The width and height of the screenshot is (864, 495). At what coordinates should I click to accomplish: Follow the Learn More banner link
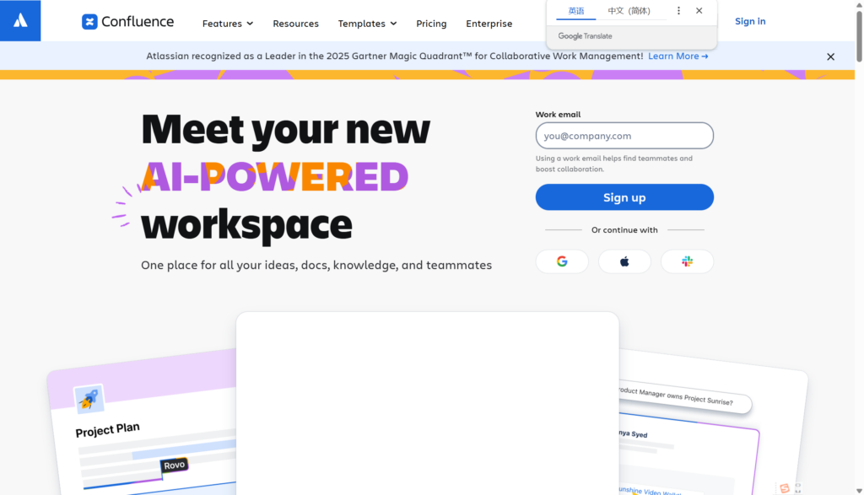(x=678, y=56)
